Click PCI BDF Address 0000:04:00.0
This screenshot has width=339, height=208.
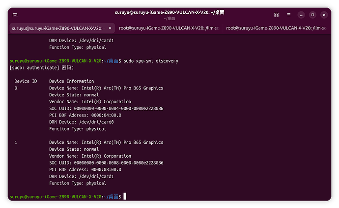click(85, 115)
